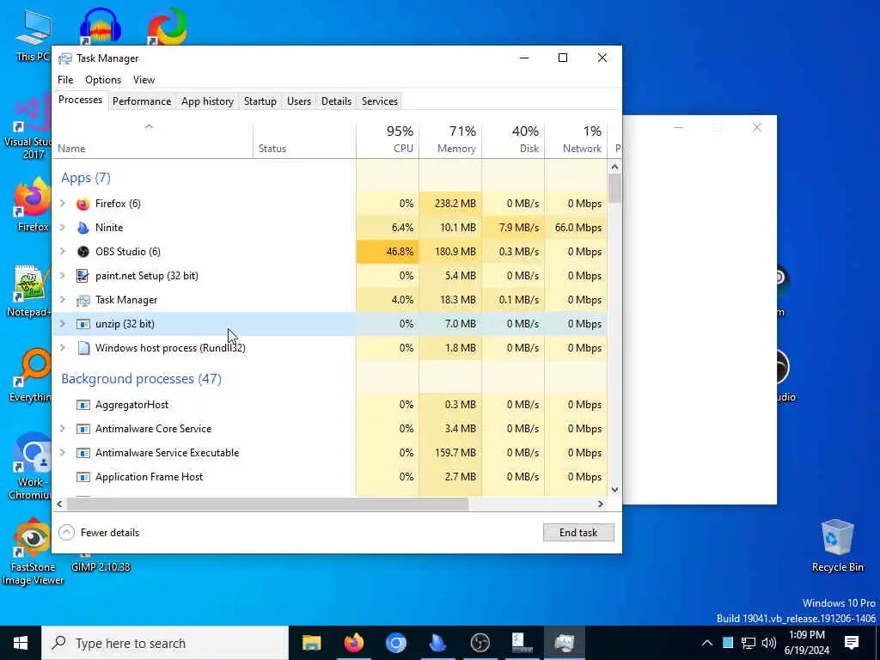Switch to the Users tab
880x660 pixels.
coord(298,101)
